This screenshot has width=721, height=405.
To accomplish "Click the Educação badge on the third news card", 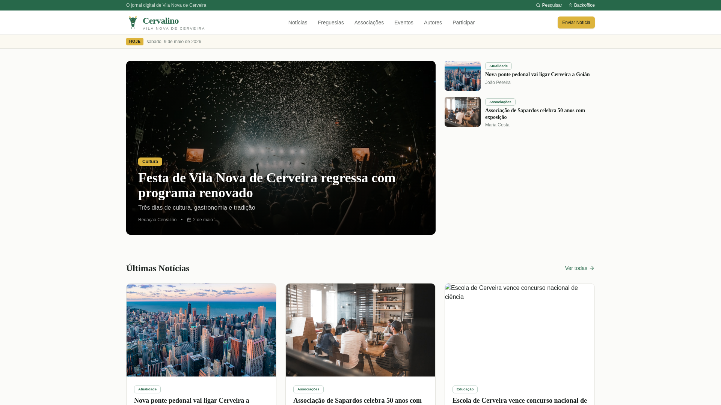I will coord(465,390).
